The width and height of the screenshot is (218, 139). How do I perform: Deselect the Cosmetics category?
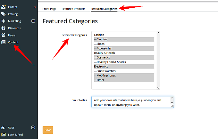coord(124,57)
